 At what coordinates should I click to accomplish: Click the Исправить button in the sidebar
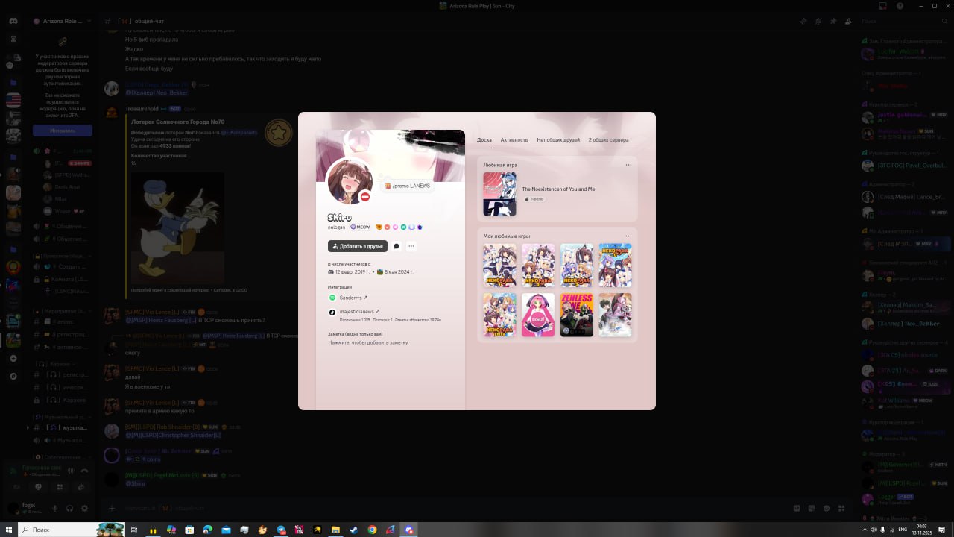pos(63,131)
